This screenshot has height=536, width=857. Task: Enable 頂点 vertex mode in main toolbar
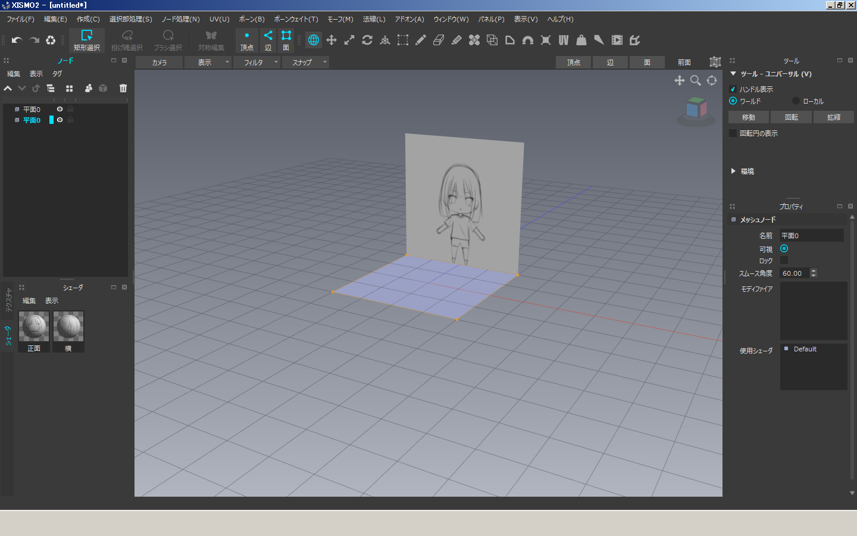coord(247,40)
